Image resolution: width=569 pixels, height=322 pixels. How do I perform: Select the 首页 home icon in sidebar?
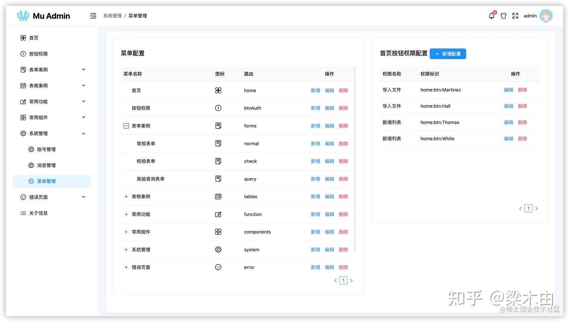23,38
